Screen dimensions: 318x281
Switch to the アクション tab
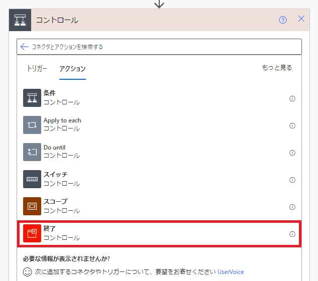pyautogui.click(x=72, y=69)
